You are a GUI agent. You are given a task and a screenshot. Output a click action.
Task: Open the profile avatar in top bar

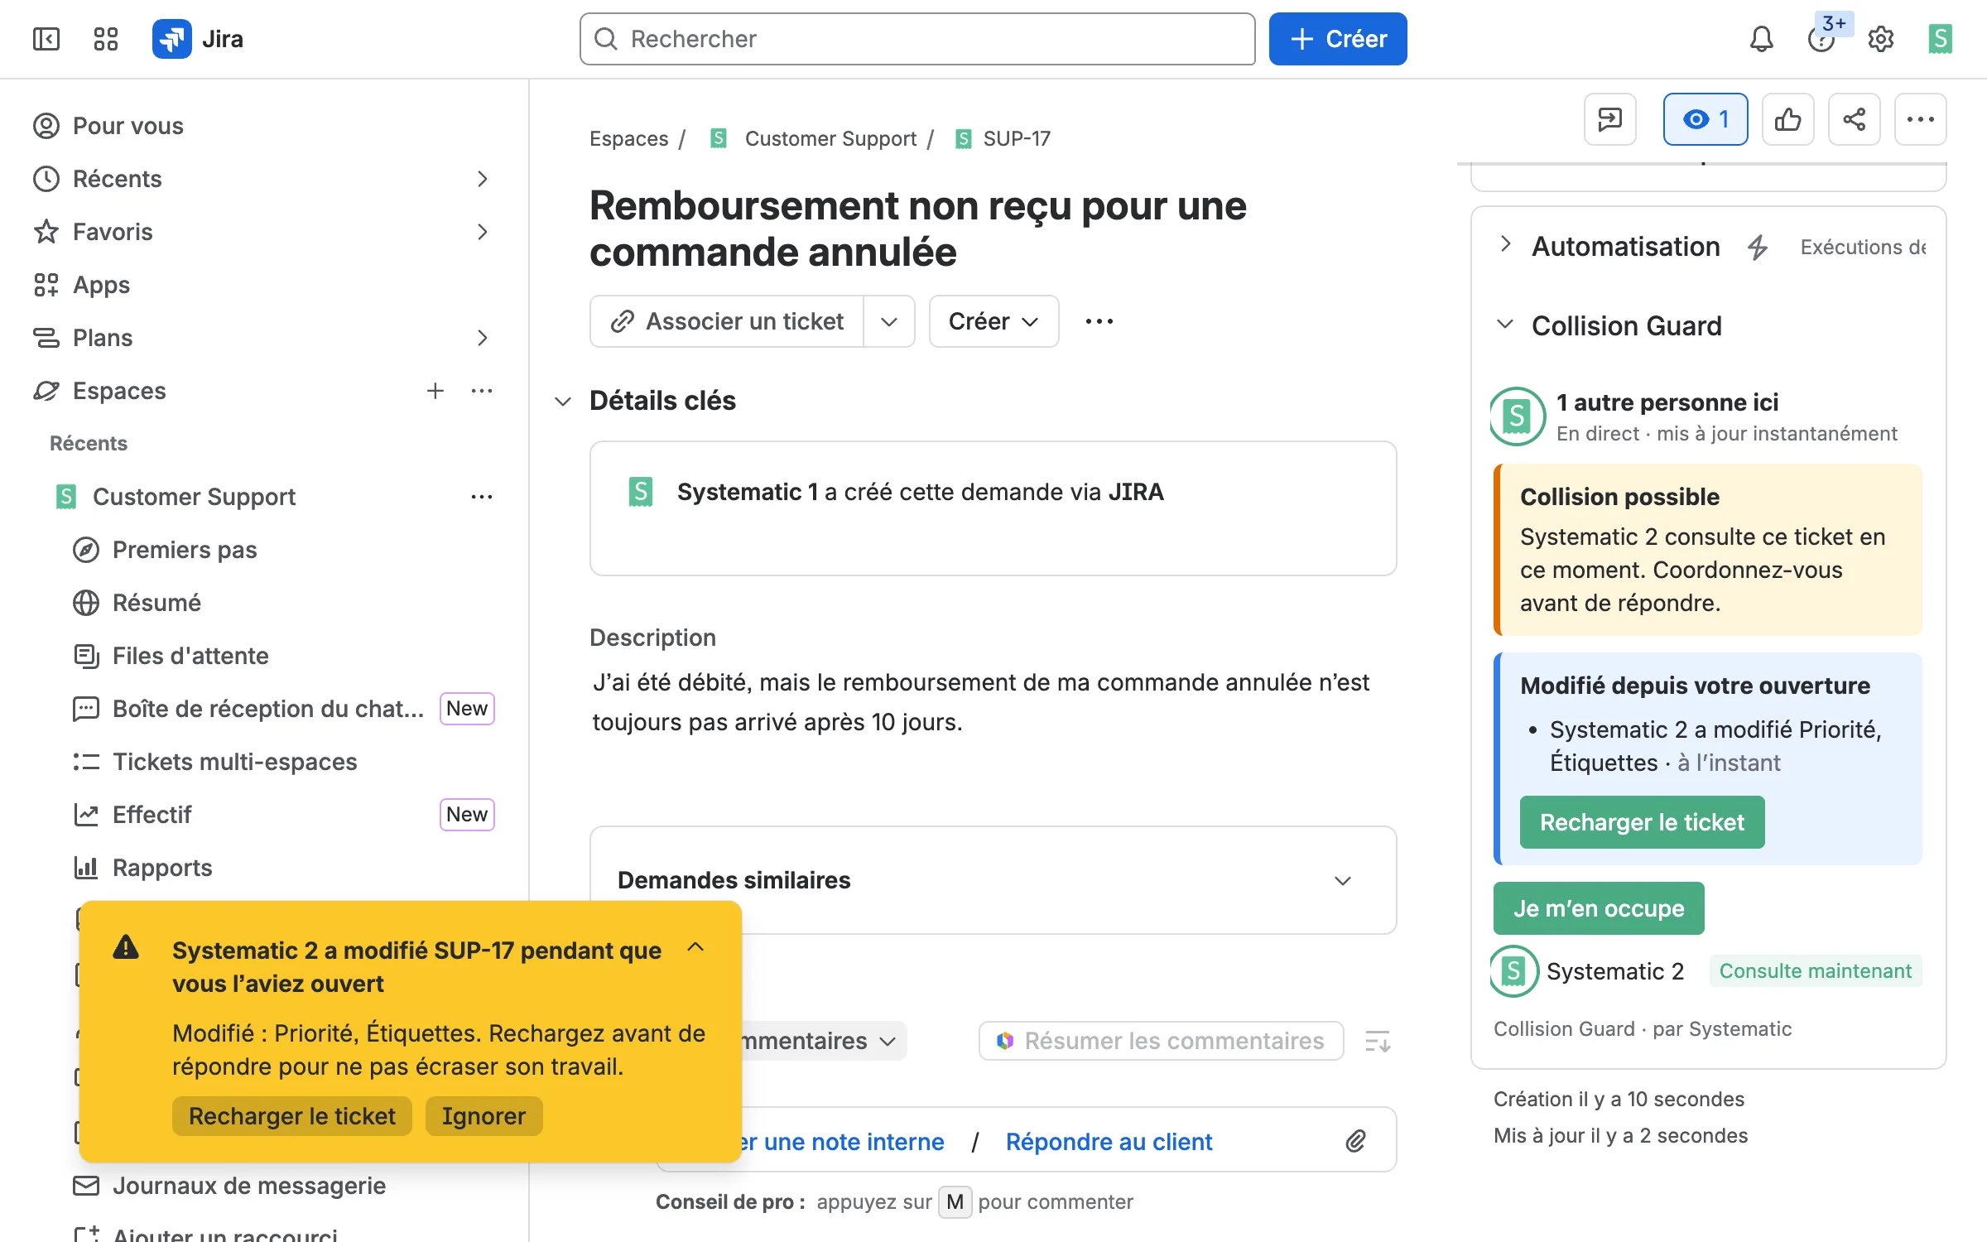point(1941,39)
